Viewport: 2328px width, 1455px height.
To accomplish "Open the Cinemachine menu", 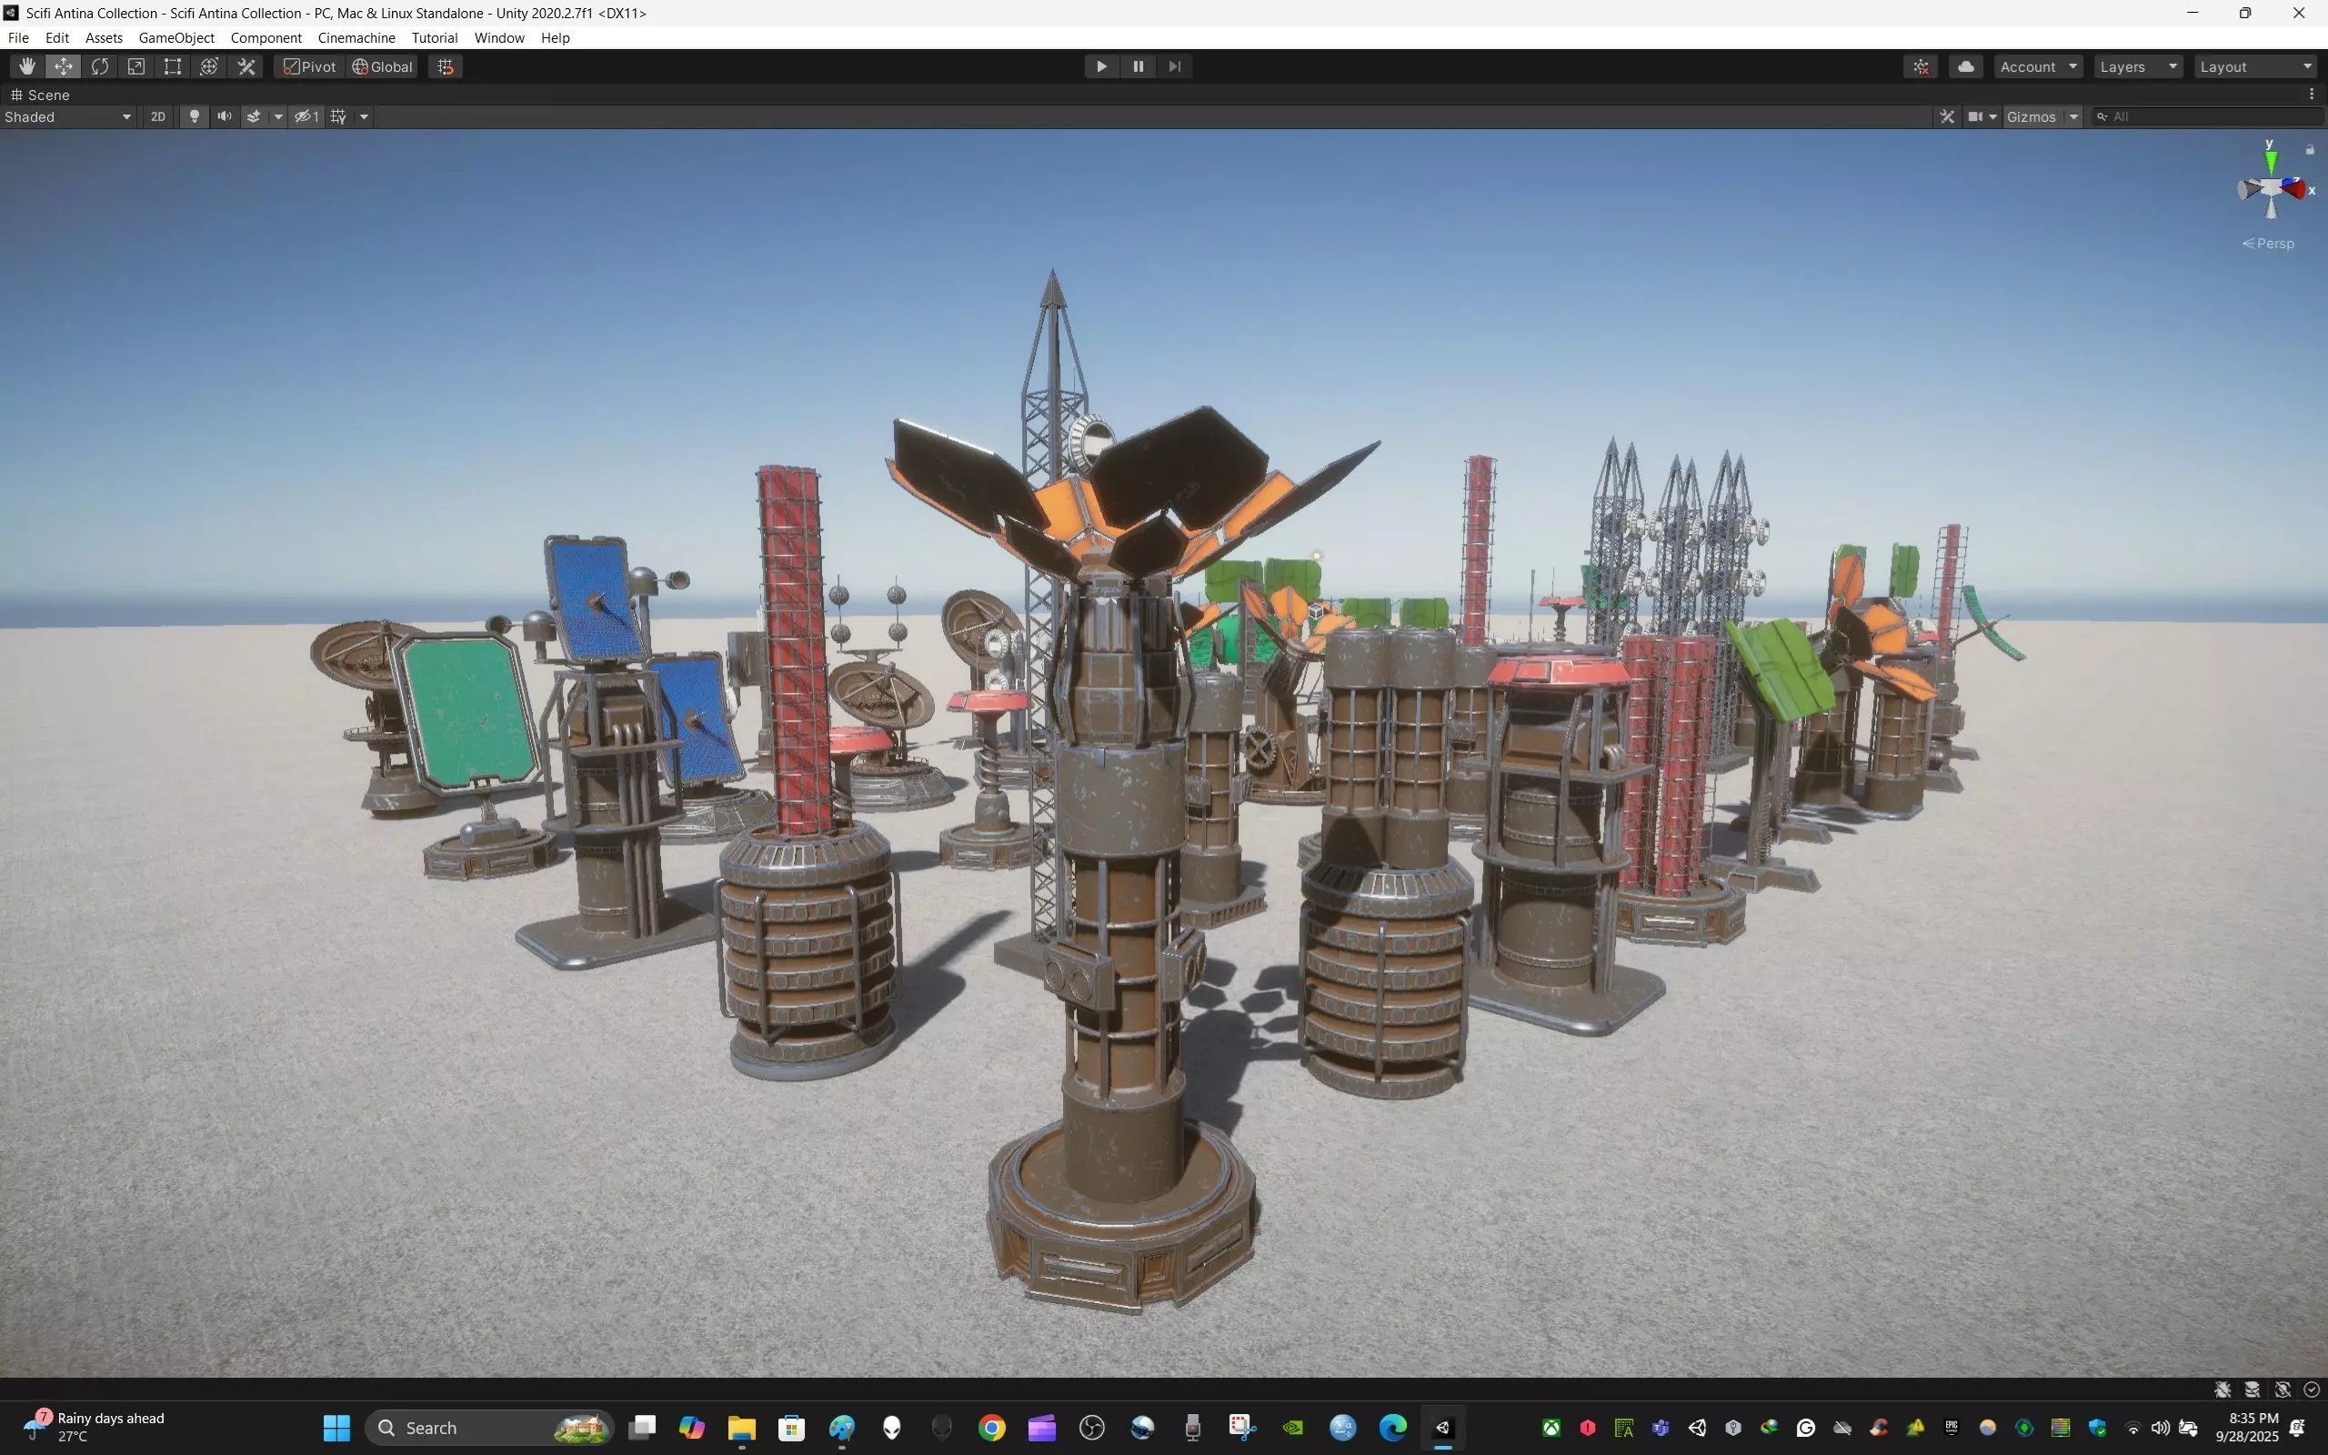I will point(356,37).
